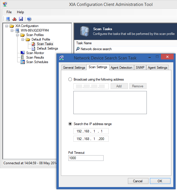The height and width of the screenshot is (191, 177).
Task: Close the Network Device Search Scan Task dialog
Action: (x=167, y=57)
